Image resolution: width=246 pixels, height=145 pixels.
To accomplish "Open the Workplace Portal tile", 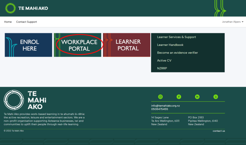I will [x=77, y=45].
